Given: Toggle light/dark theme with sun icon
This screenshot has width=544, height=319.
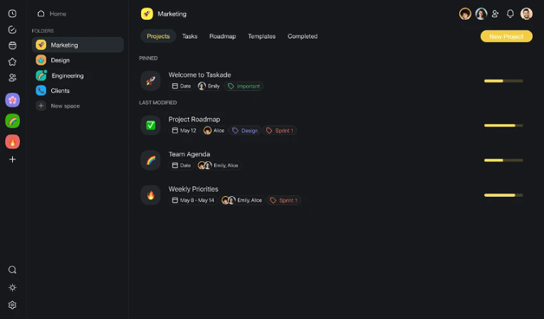Looking at the screenshot, I should tap(12, 288).
